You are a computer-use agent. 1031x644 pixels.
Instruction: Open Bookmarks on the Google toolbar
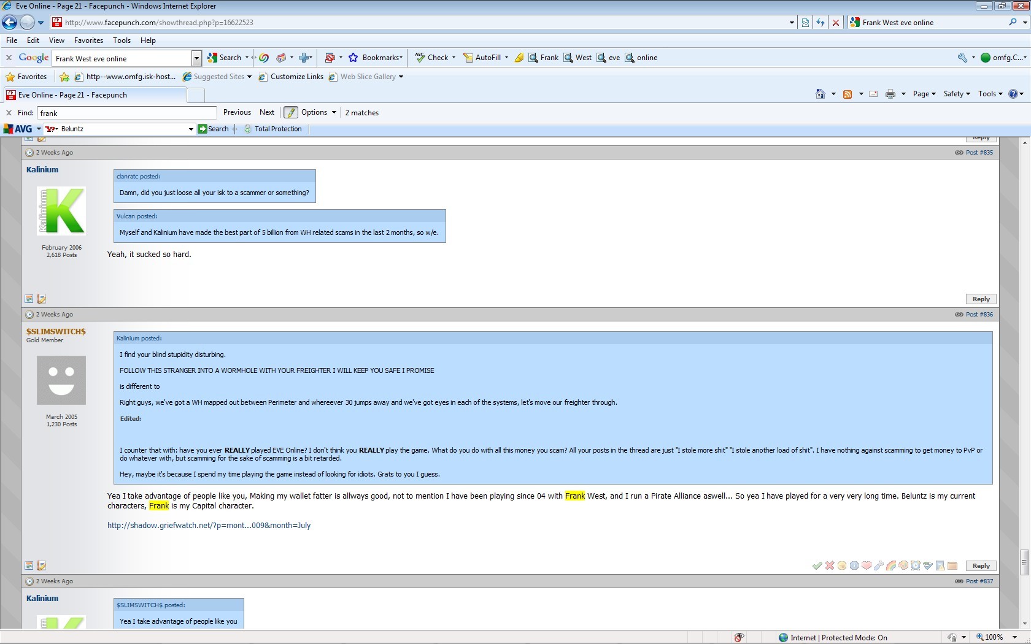[x=376, y=58]
